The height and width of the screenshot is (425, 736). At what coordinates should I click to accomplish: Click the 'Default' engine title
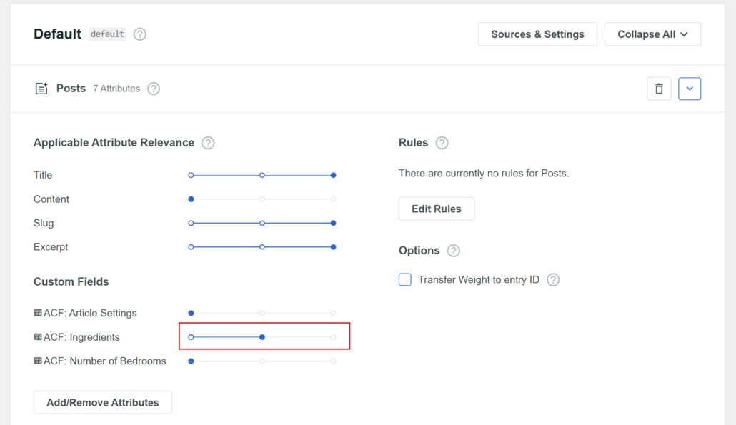tap(57, 34)
